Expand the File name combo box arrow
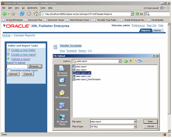The width and height of the screenshot is (172, 138). pyautogui.click(x=135, y=121)
